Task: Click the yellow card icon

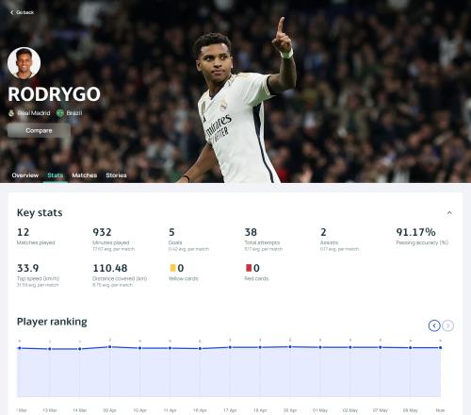Action: click(172, 268)
